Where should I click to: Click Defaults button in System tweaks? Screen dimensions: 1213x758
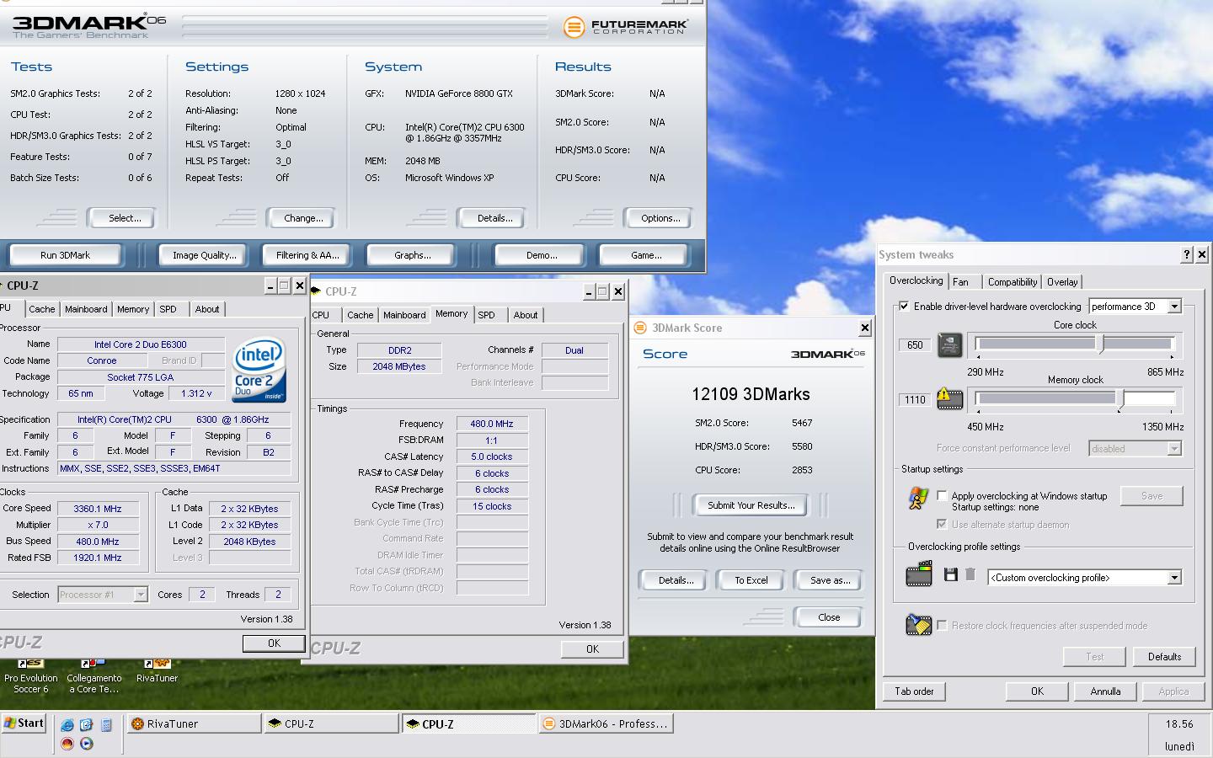point(1164,657)
